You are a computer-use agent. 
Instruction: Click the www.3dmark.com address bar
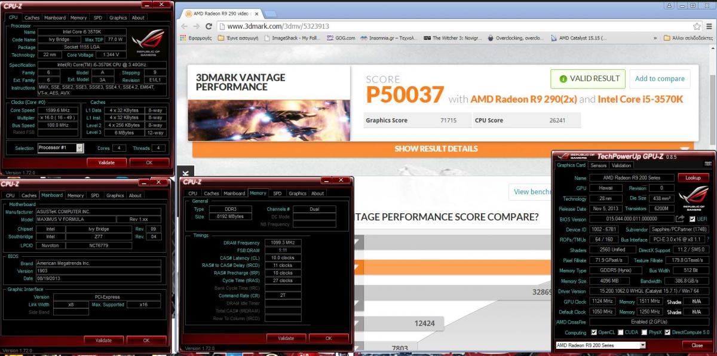tap(454, 26)
